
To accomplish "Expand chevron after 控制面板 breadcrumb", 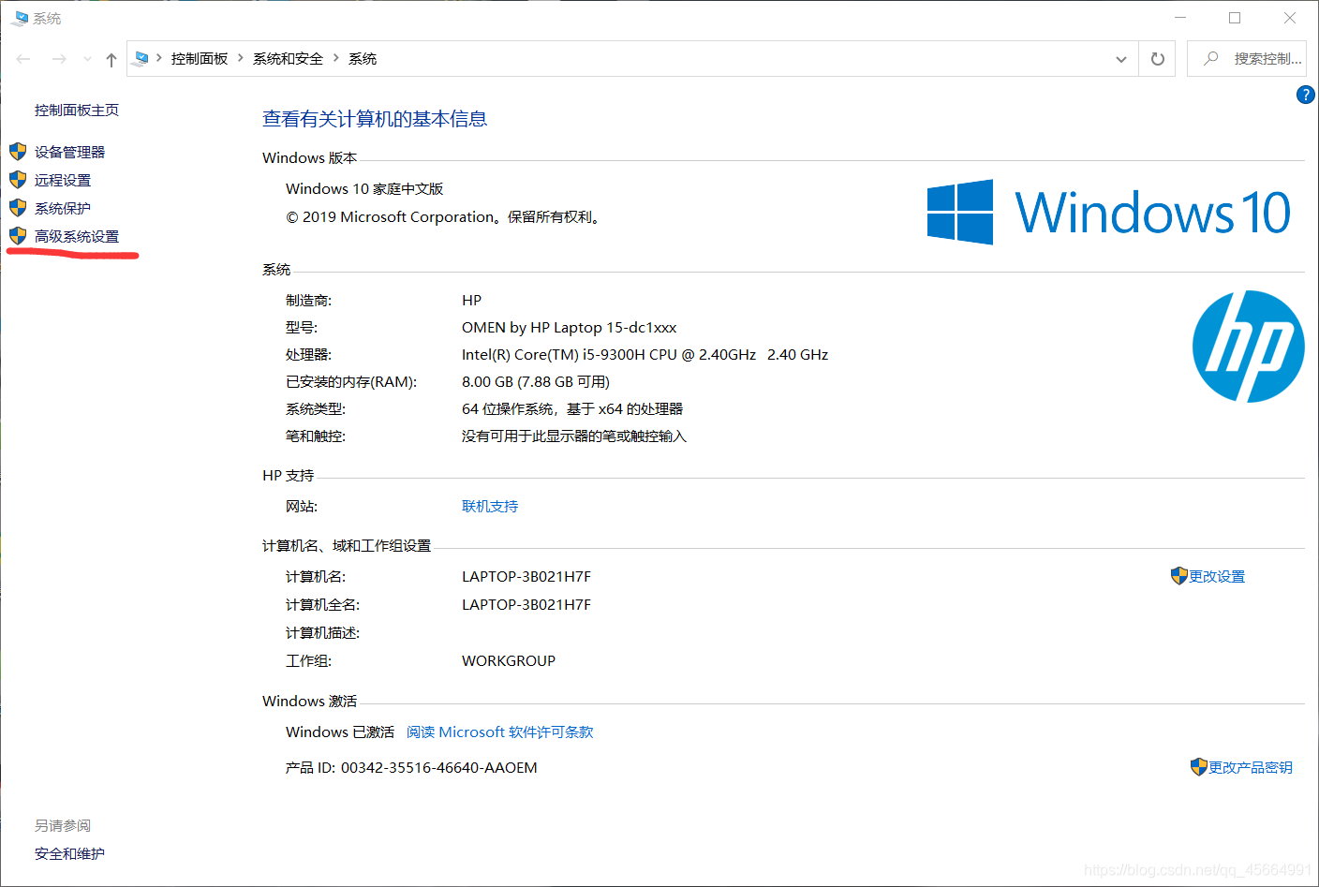I will pos(241,58).
